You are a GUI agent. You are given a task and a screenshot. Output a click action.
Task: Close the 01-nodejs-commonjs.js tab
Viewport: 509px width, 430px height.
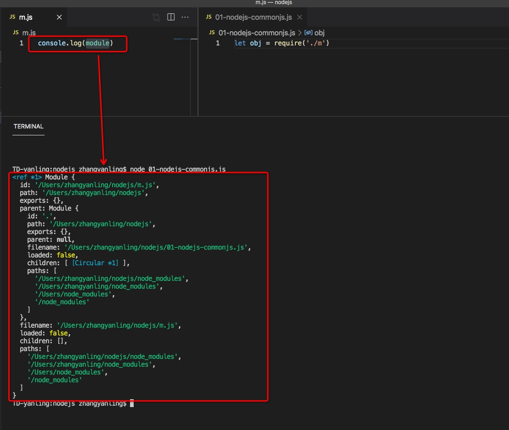[300, 17]
